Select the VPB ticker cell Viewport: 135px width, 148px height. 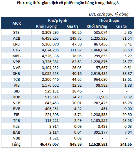[x=16, y=62]
